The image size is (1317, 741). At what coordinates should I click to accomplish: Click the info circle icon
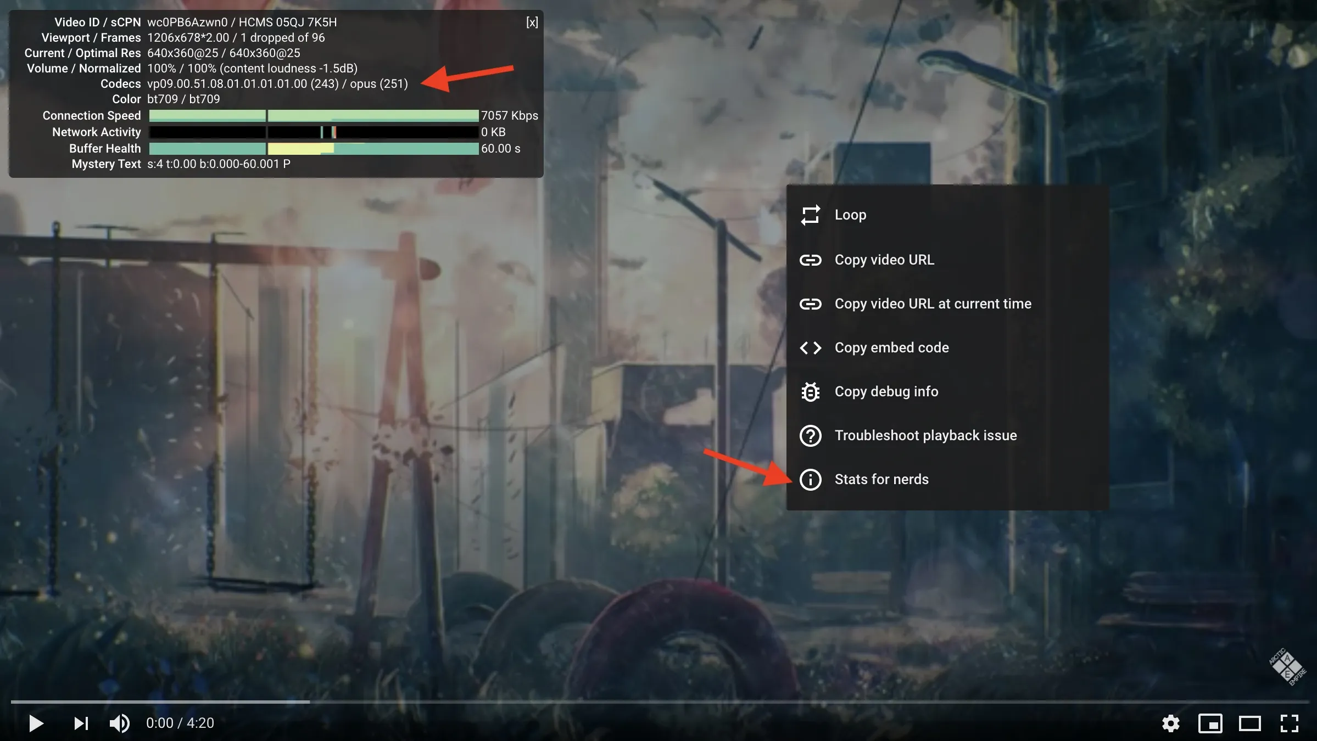810,479
